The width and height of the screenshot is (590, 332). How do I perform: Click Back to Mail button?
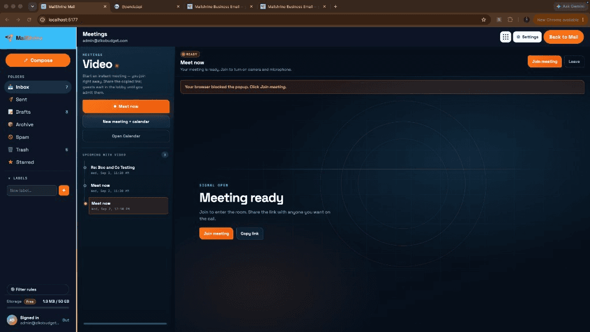(563, 37)
